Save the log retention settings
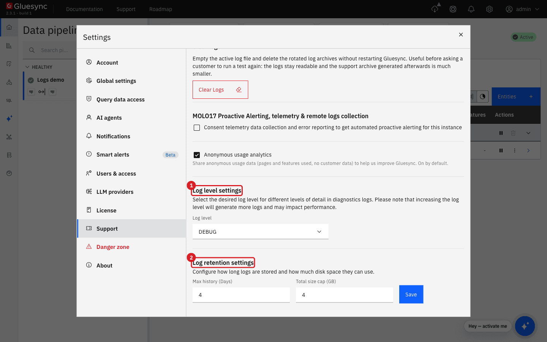 coord(411,294)
